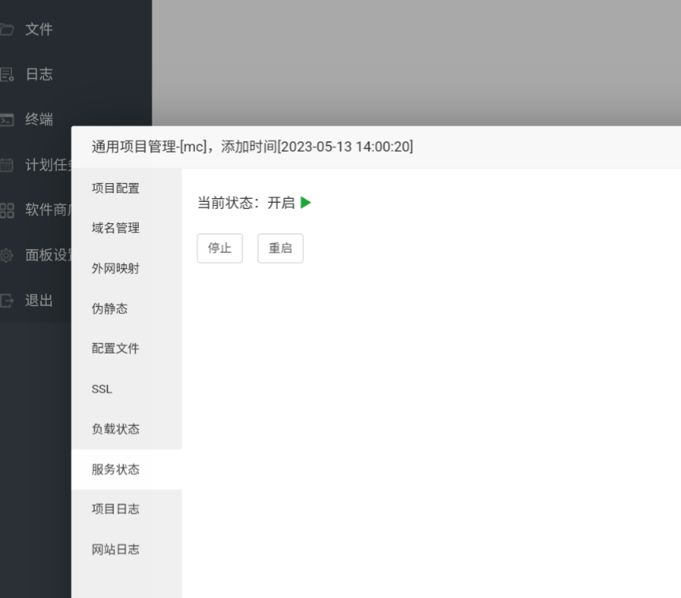Go to the 伪静态 tab
Viewport: 681px width, 598px height.
(110, 308)
